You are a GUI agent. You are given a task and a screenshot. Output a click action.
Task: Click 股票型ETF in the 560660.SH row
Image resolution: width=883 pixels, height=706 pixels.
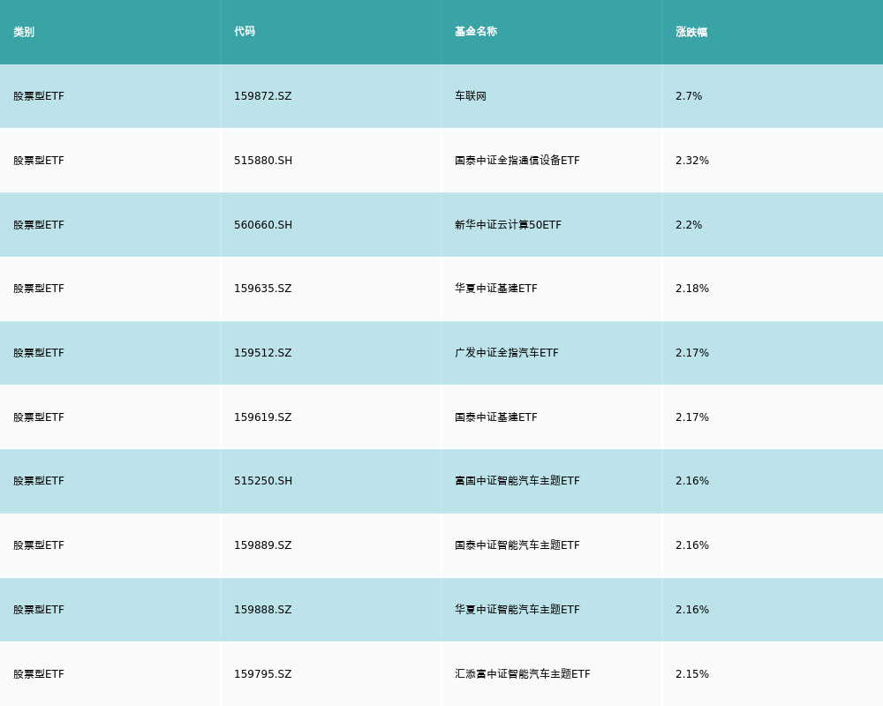click(x=39, y=225)
